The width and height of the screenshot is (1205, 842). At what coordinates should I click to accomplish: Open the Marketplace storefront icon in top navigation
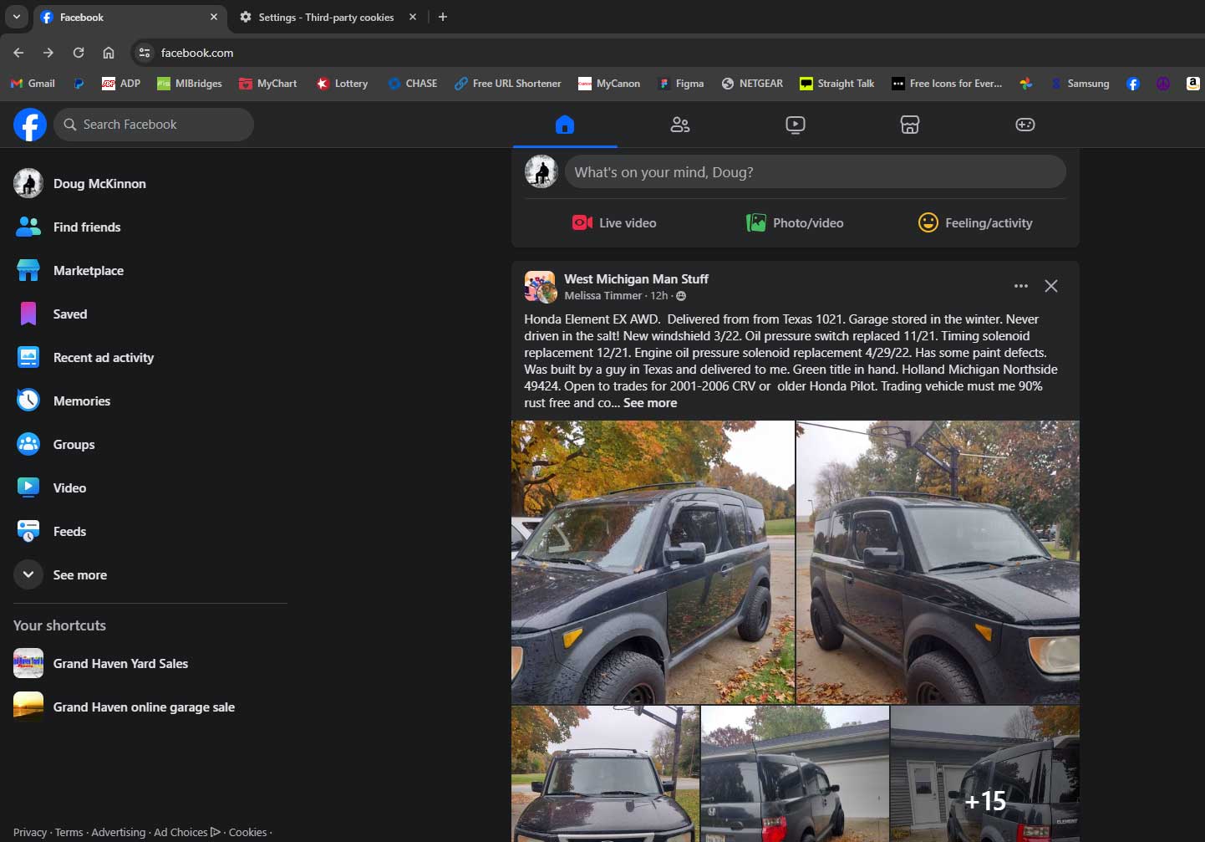910,125
